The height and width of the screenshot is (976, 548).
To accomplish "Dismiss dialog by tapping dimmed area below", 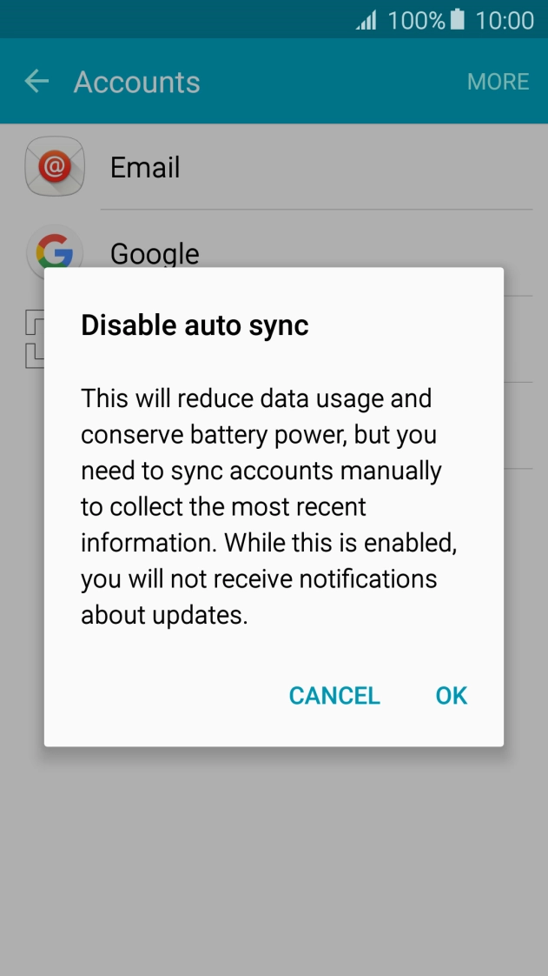I will [274, 861].
